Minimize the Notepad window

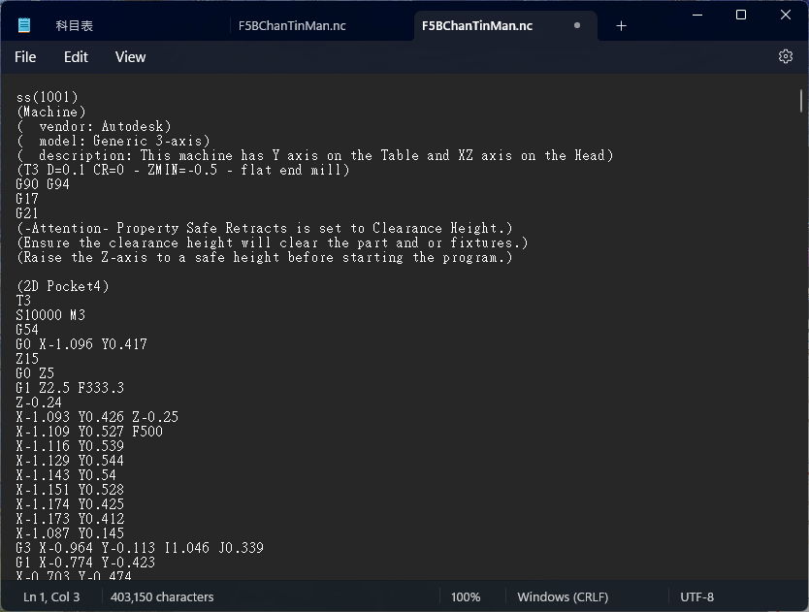pyautogui.click(x=696, y=15)
